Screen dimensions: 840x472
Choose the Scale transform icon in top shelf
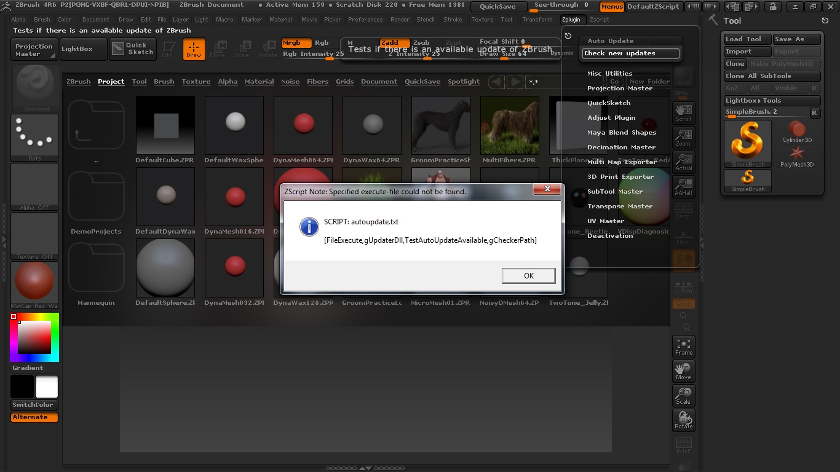[x=242, y=49]
